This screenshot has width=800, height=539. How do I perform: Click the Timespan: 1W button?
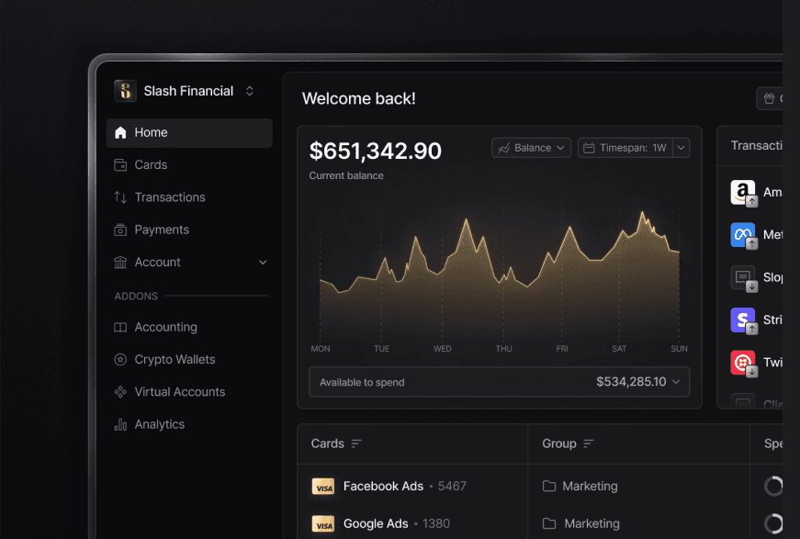click(625, 148)
